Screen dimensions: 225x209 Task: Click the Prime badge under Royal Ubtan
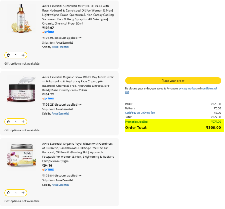click(48, 169)
